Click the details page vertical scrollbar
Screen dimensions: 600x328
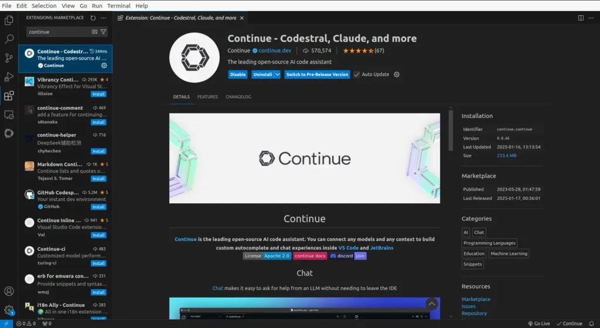[451, 130]
